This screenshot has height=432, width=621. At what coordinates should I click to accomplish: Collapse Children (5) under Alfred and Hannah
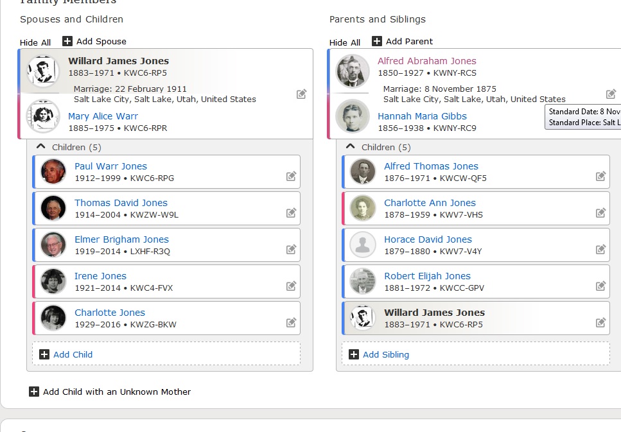point(350,146)
